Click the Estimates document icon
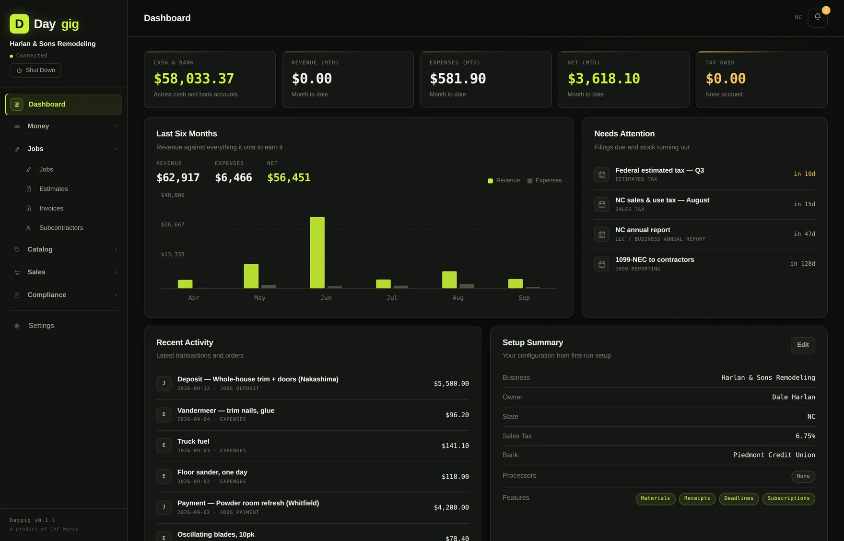Viewport: 844px width, 541px height. [x=29, y=189]
